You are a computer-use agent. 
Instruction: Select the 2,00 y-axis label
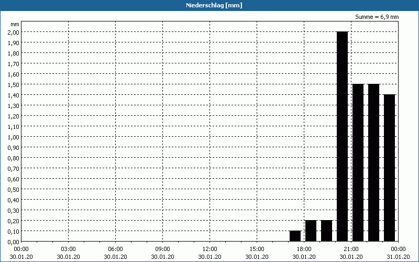click(14, 32)
